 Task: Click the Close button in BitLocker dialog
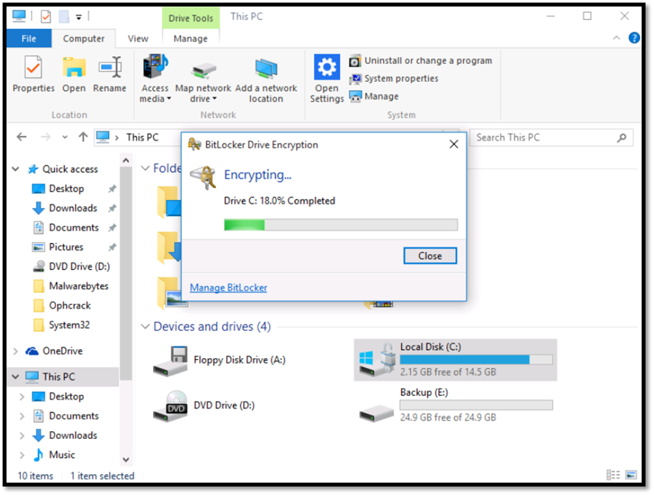pos(430,256)
